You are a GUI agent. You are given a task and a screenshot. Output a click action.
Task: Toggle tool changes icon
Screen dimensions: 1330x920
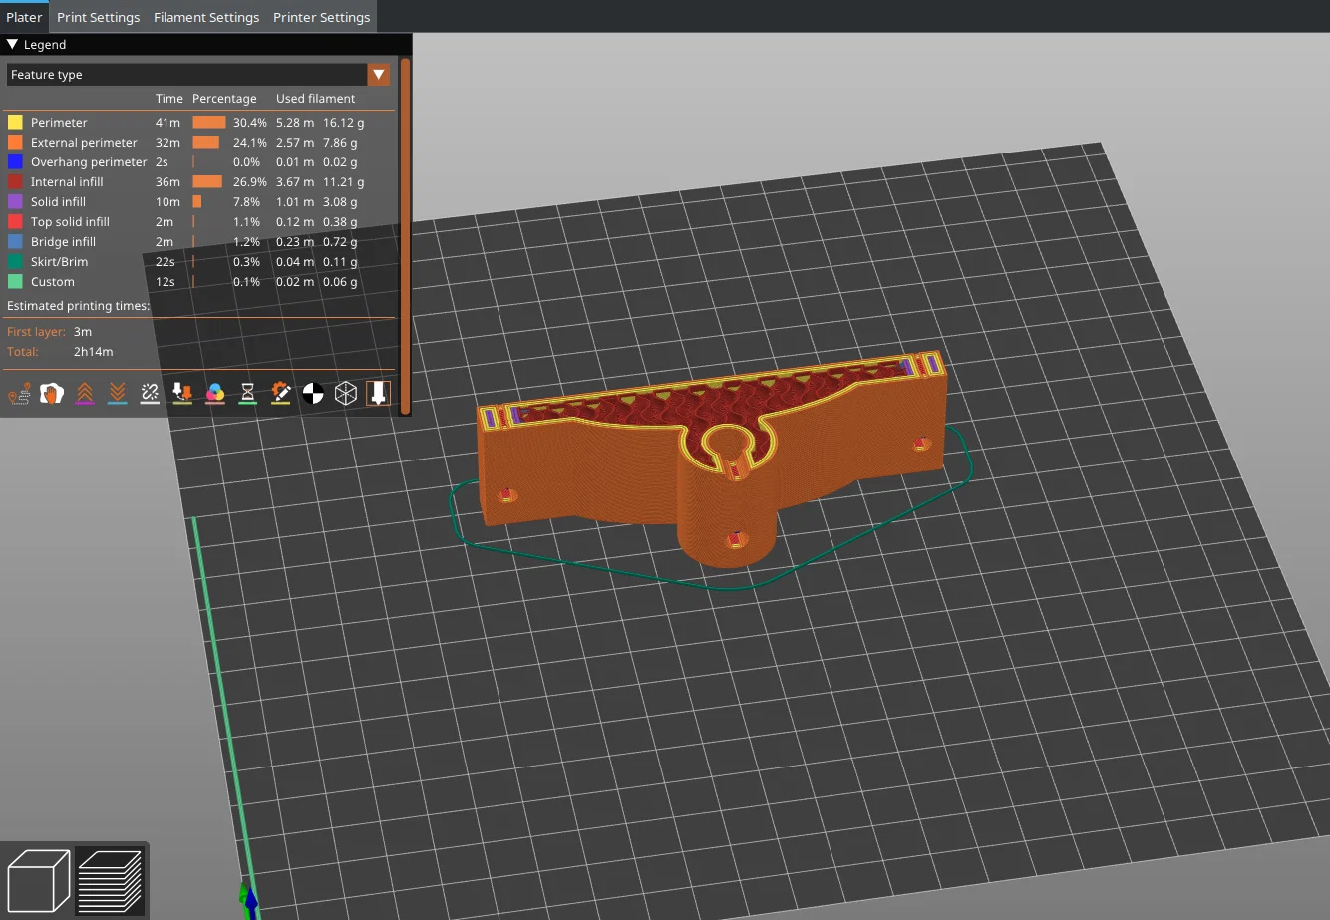182,394
